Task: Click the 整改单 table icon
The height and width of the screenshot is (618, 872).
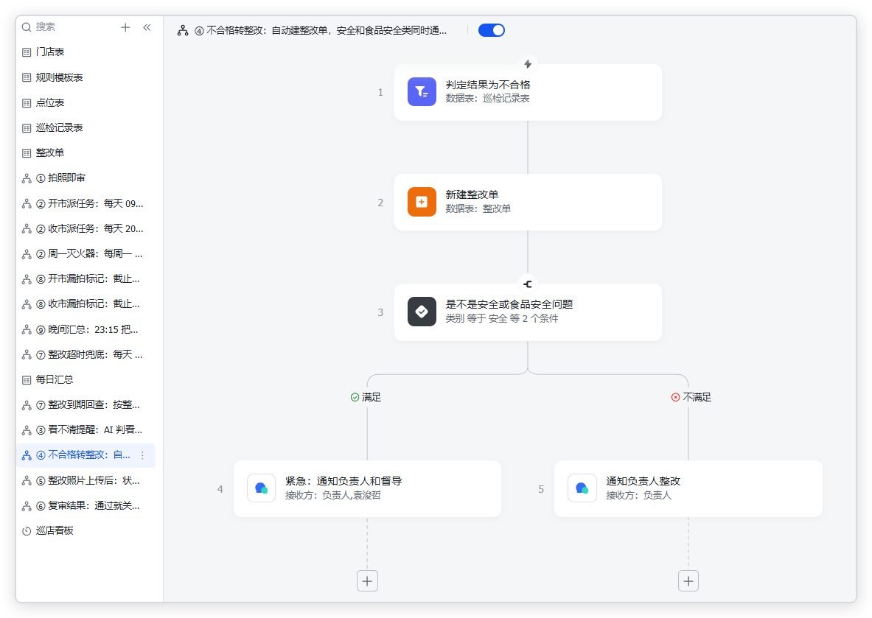Action: 26,153
